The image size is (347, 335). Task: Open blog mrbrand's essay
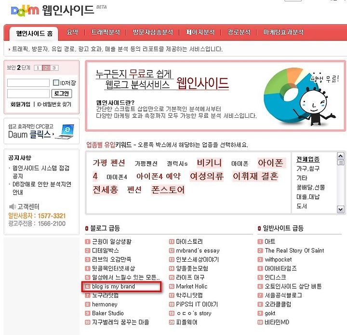[x=198, y=251]
